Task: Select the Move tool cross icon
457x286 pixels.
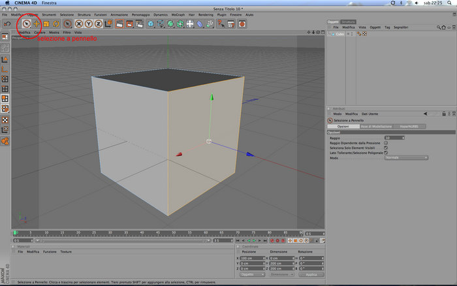Action: pyautogui.click(x=37, y=24)
